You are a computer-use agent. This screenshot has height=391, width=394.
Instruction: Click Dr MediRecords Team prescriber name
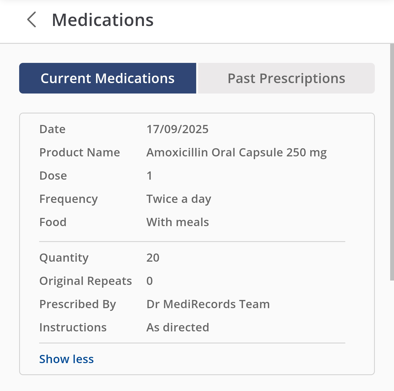pos(208,304)
